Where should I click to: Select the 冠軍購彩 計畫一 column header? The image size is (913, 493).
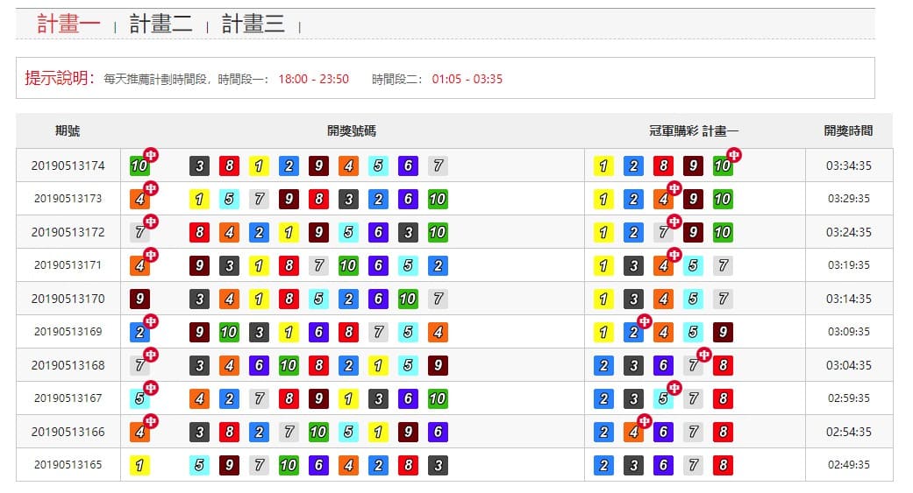click(694, 130)
